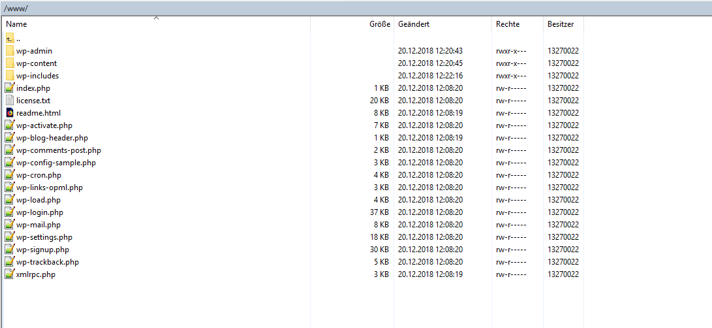712x328 pixels.
Task: Click the parent directory folder icon
Action: pyautogui.click(x=10, y=39)
